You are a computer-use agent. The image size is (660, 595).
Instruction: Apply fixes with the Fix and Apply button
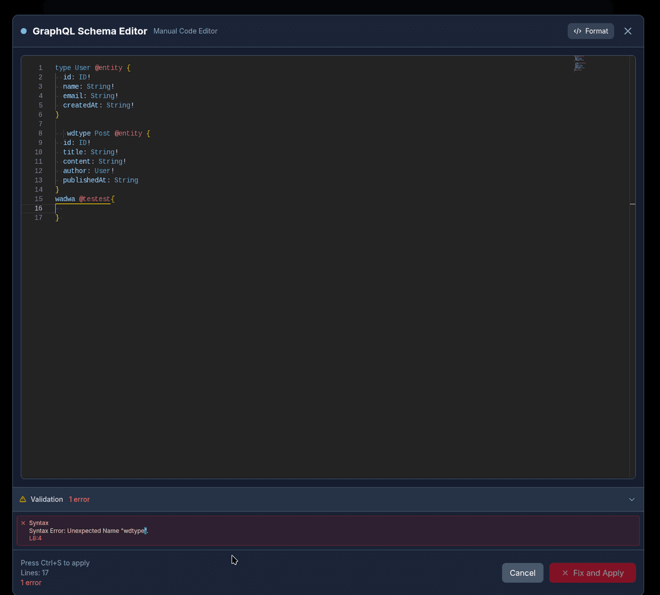point(592,572)
